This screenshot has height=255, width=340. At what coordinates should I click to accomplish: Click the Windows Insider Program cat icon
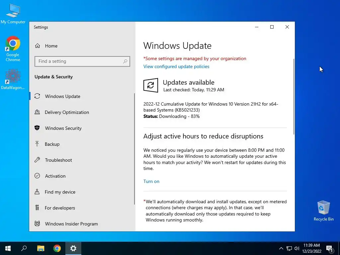(x=37, y=223)
